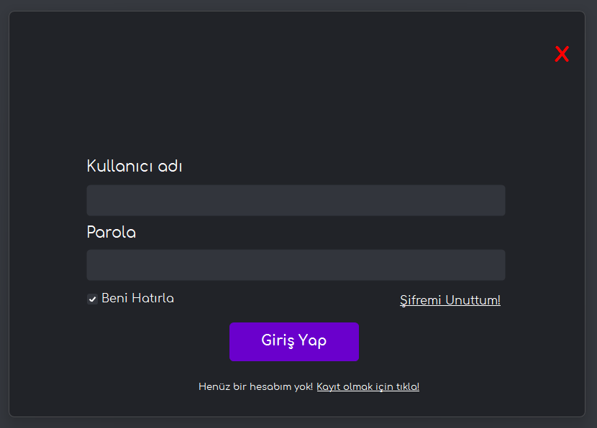Click the first input under Kullanıcı adı

(296, 200)
